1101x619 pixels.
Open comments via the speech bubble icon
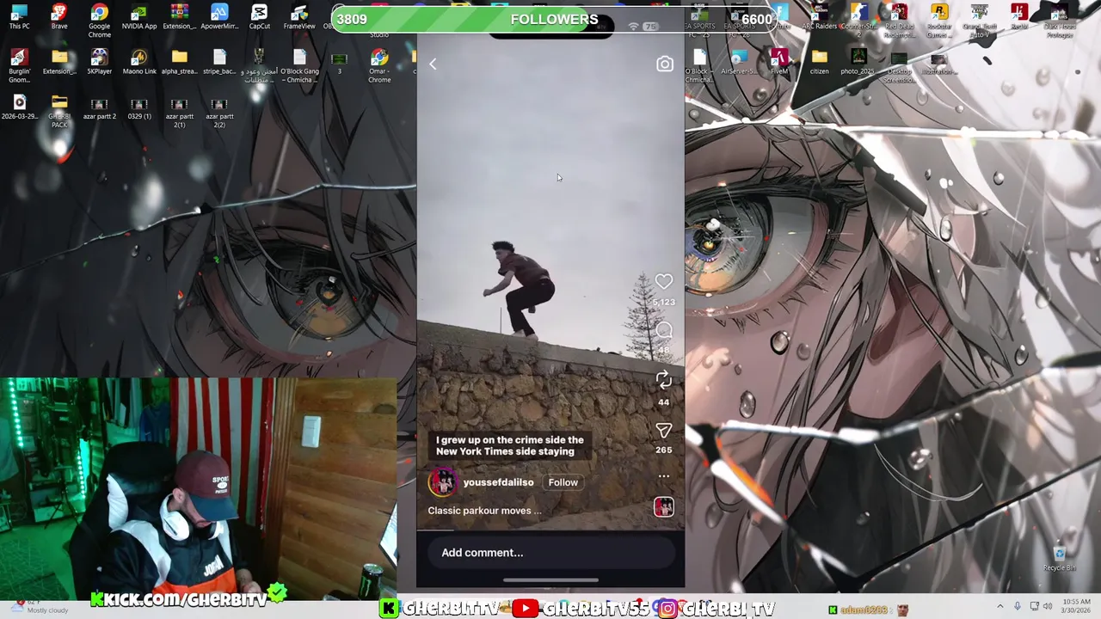coord(663,331)
